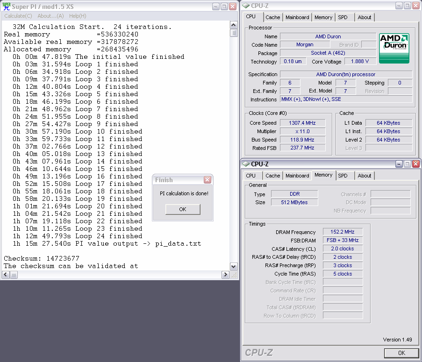Click the Specification field AMD Duron(tm) processor
This screenshot has height=362, width=422.
[346, 74]
